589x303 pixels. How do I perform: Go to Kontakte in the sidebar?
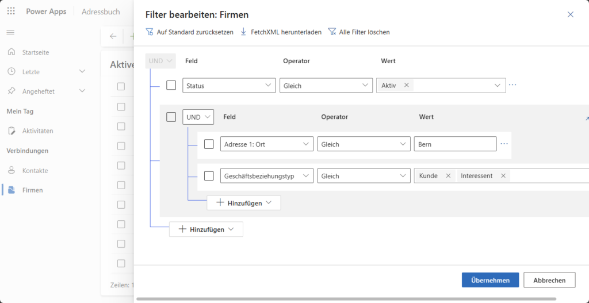point(35,171)
